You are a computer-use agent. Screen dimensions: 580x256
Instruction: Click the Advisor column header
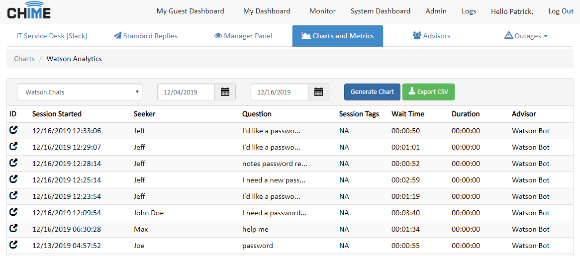point(524,114)
